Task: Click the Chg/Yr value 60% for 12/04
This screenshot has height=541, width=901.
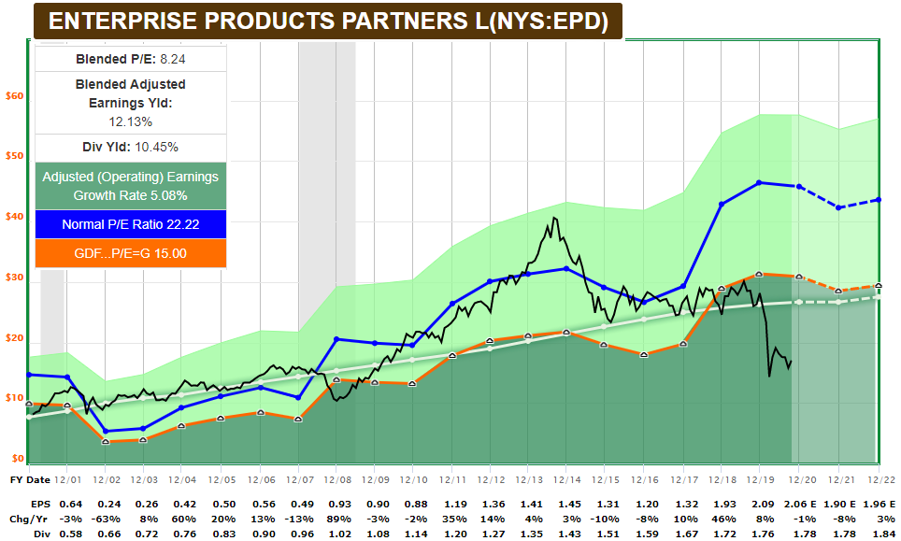Action: [186, 520]
